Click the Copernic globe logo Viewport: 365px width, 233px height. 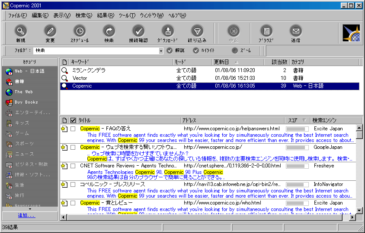pyautogui.click(x=351, y=33)
